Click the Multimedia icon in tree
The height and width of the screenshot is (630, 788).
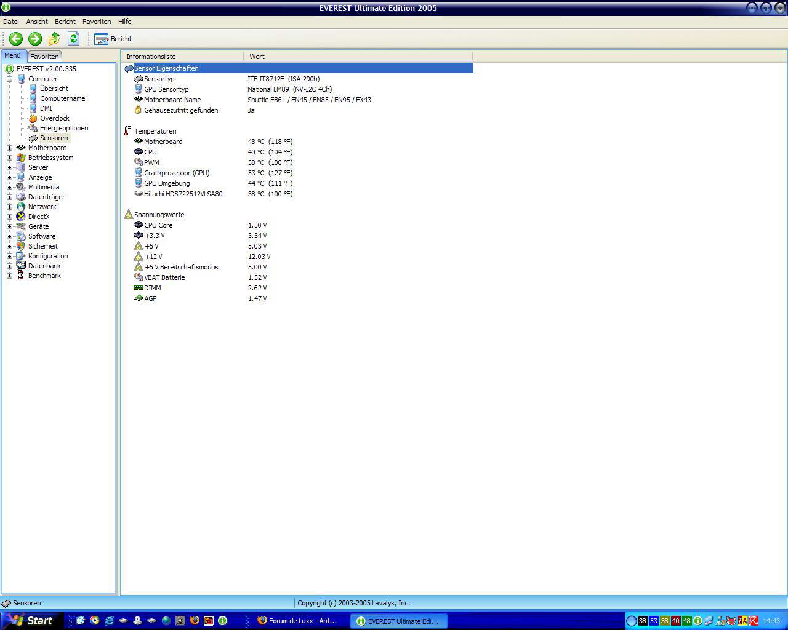point(21,187)
